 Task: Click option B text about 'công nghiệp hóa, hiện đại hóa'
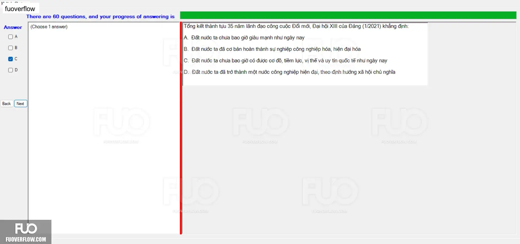click(x=272, y=49)
